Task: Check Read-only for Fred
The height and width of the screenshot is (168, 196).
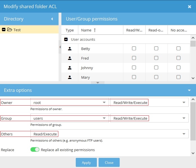Action: [x=156, y=58]
